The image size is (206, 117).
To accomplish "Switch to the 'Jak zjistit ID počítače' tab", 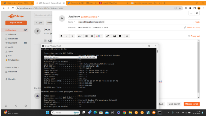I will point(114,3).
